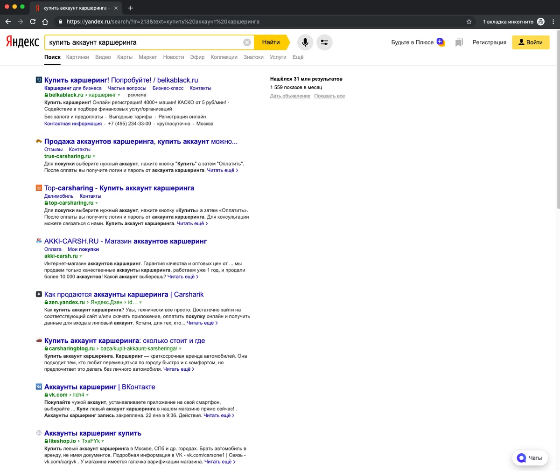The width and height of the screenshot is (560, 471).
Task: Expand dropdown arrow next to belkablack.ru каршеринг
Action: click(x=119, y=95)
